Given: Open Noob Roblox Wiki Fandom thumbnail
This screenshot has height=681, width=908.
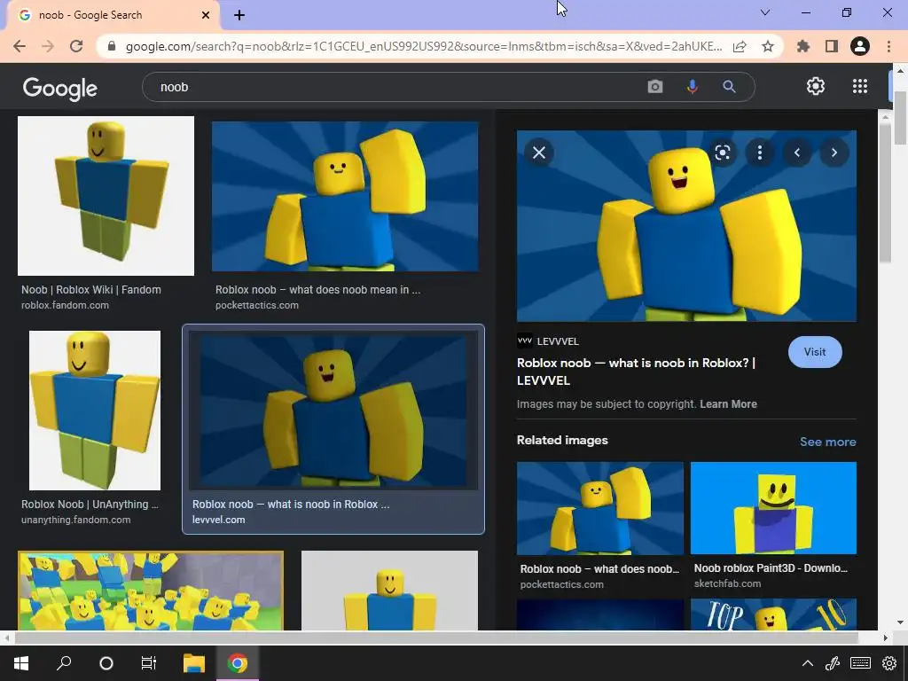Looking at the screenshot, I should (x=106, y=196).
